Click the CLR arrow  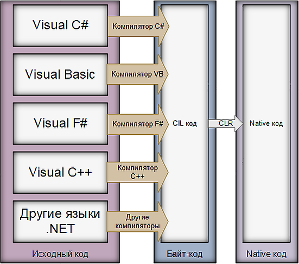tap(226, 123)
